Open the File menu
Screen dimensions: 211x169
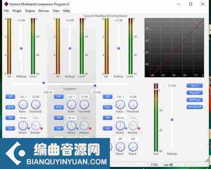6,11
